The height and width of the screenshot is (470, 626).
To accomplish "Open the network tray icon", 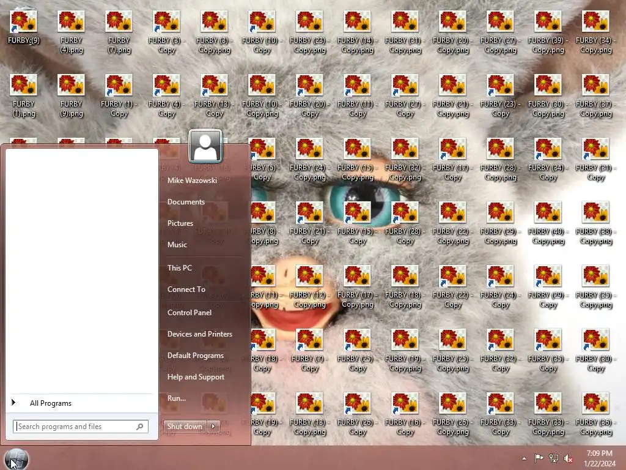I will pos(554,458).
